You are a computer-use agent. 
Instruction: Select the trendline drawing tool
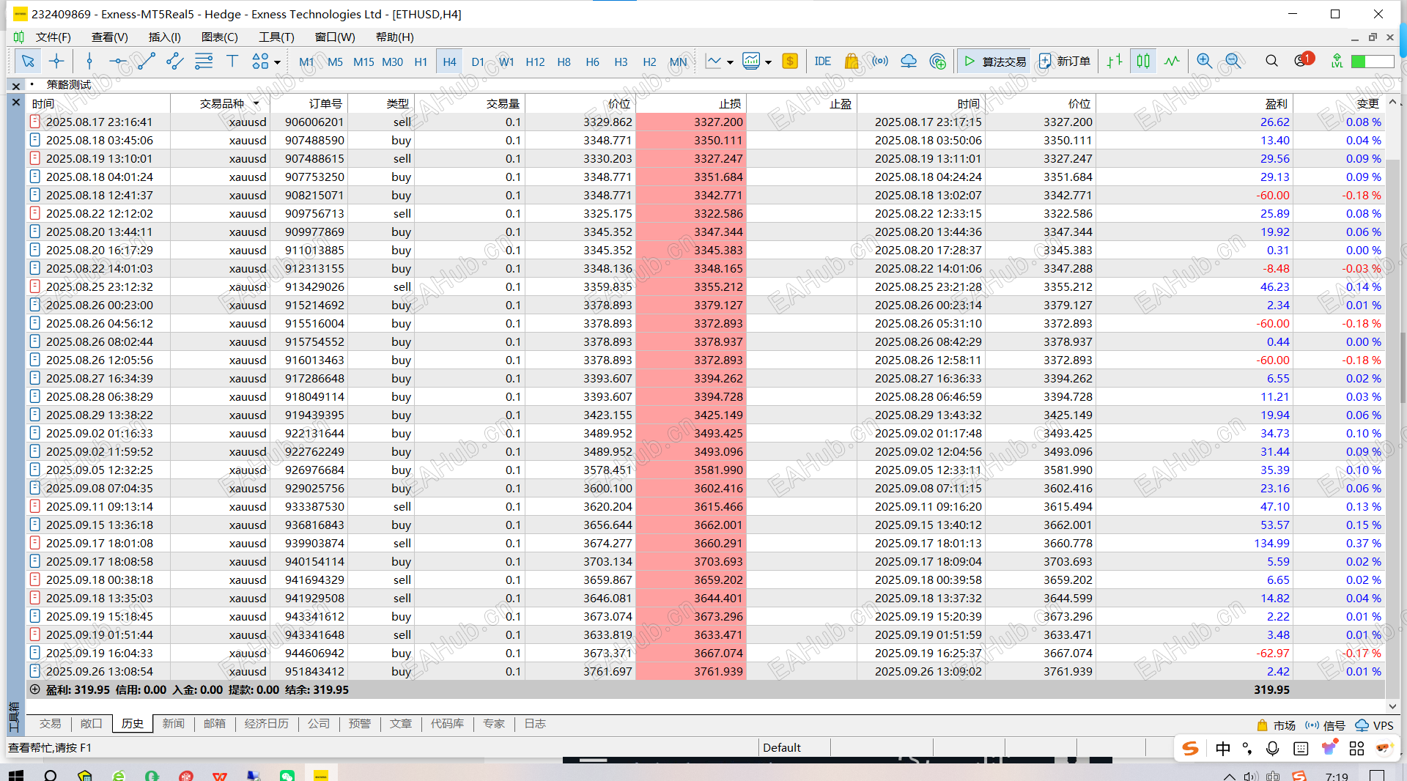[x=147, y=62]
